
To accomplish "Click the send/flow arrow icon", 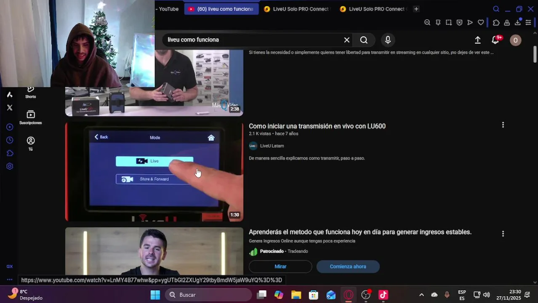I will [x=470, y=23].
